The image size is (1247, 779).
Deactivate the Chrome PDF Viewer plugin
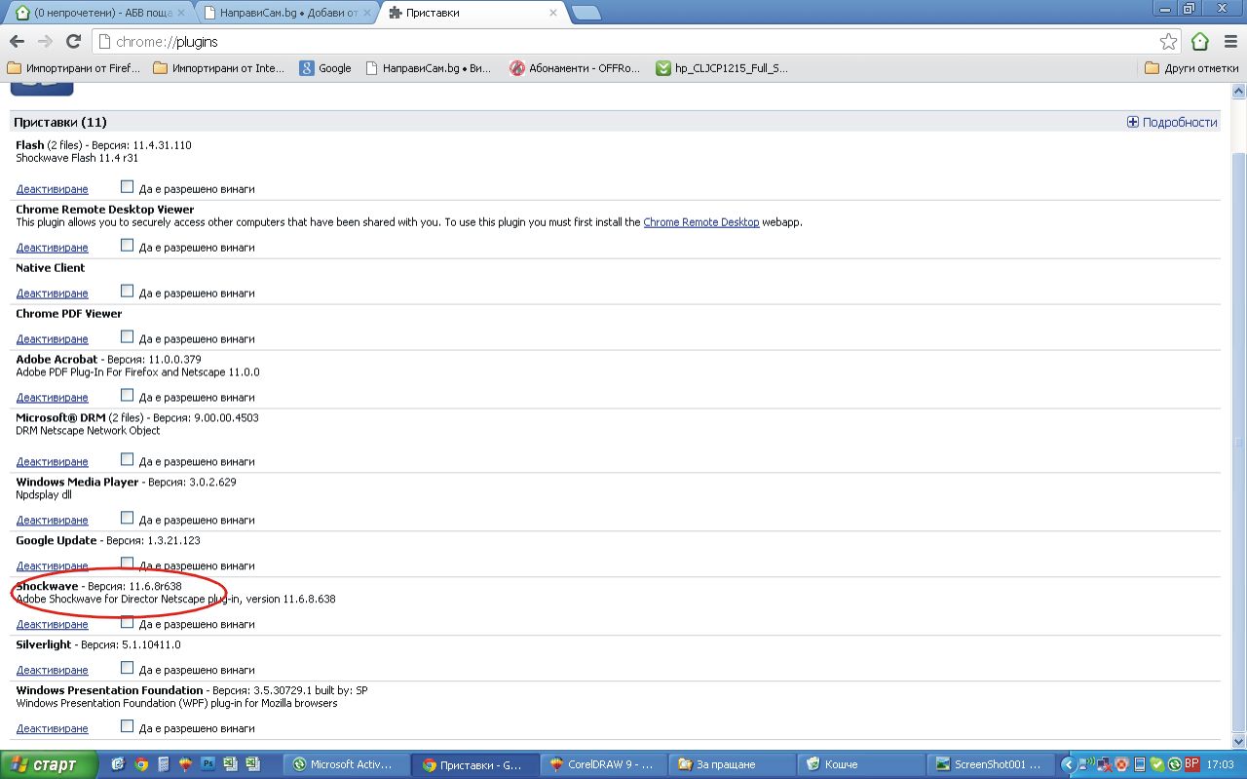(x=52, y=339)
